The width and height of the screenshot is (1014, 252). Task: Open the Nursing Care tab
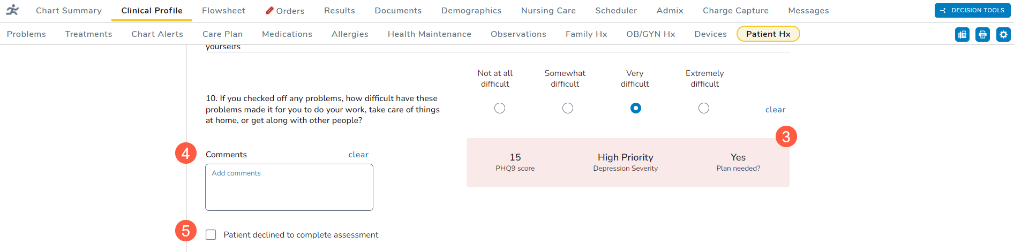548,11
